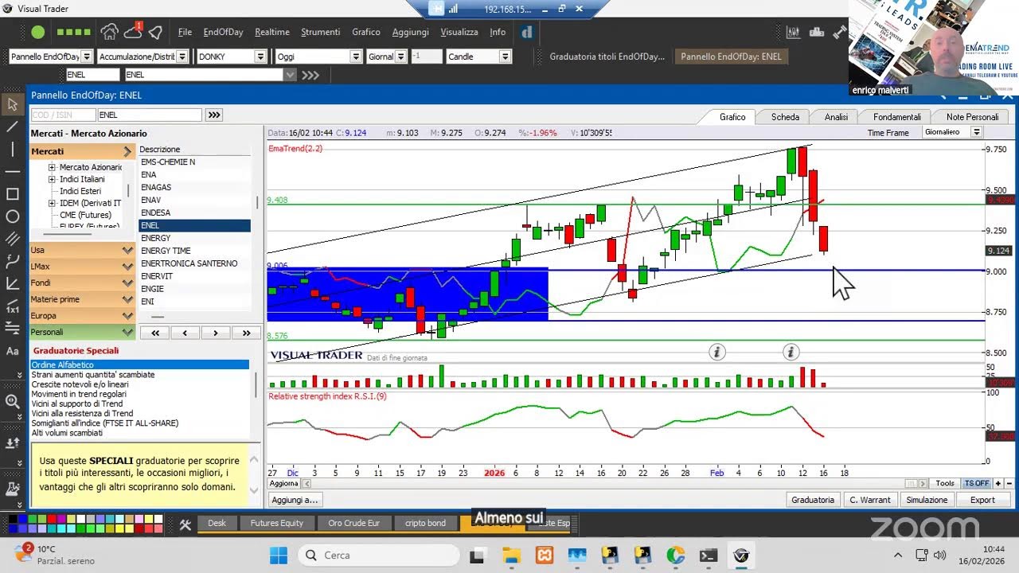
Task: Open the Strumenti menu
Action: (x=320, y=32)
